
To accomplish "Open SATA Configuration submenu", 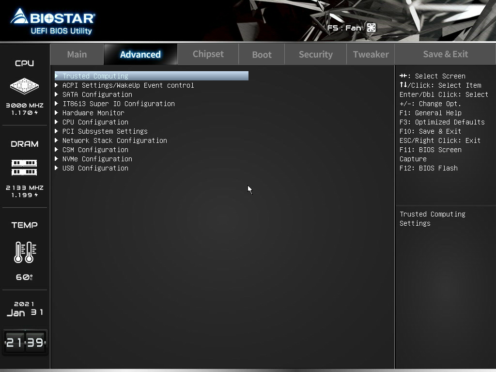I will coord(97,94).
